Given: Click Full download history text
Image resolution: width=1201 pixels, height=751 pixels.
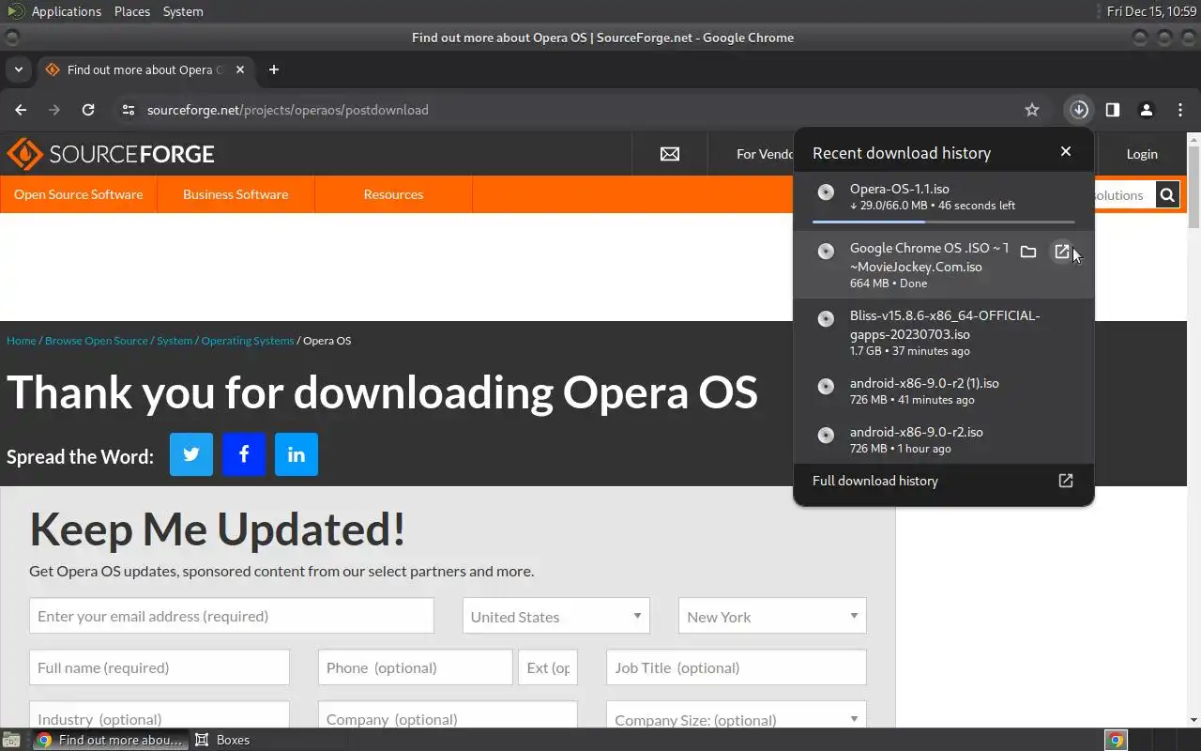Looking at the screenshot, I should 875,481.
